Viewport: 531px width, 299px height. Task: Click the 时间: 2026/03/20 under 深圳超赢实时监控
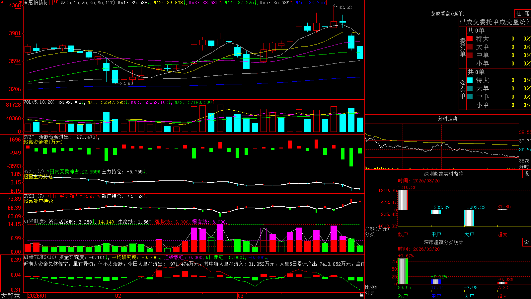419,181
